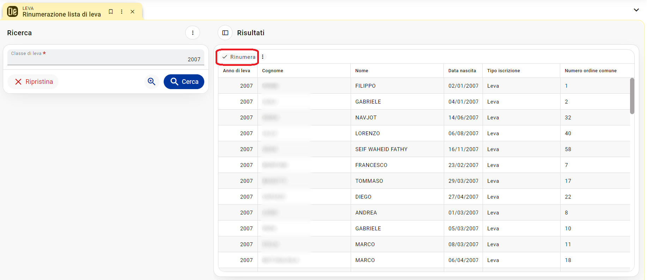Open the results toolbar three-dot menu

point(263,57)
